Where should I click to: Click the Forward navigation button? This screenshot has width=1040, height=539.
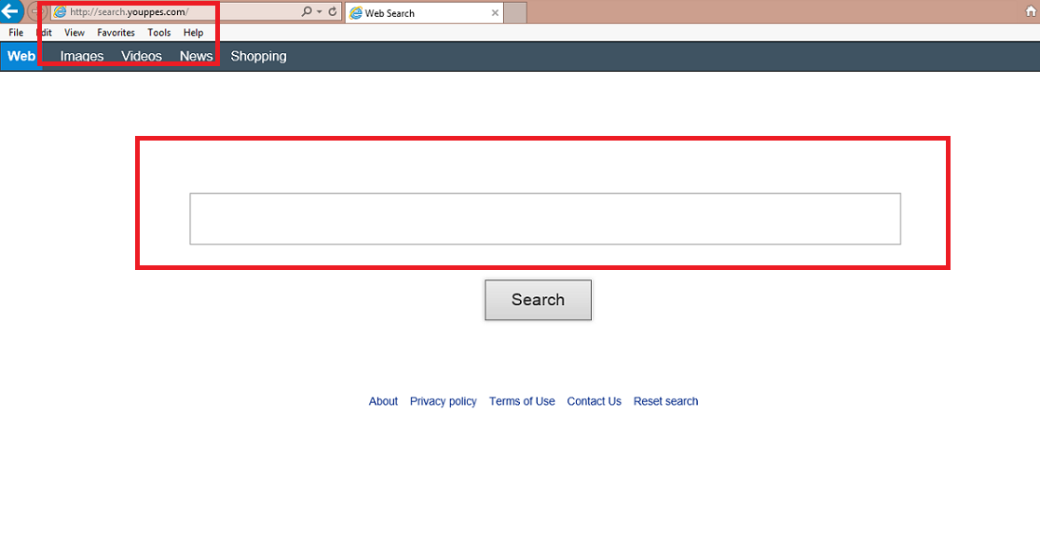pyautogui.click(x=35, y=11)
